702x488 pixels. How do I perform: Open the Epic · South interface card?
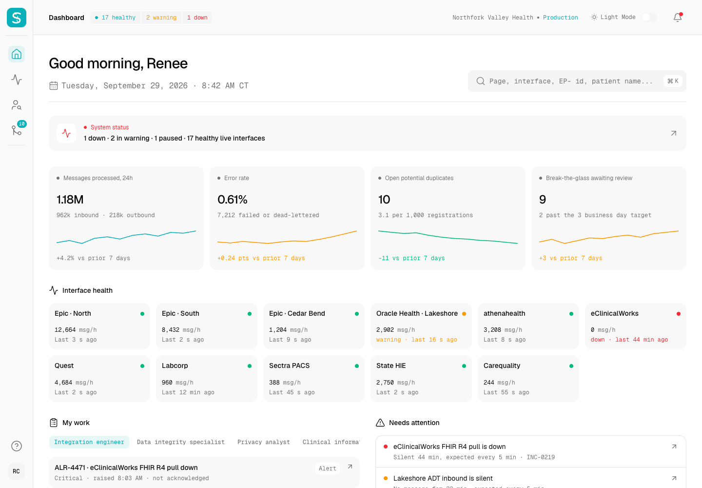[207, 326]
